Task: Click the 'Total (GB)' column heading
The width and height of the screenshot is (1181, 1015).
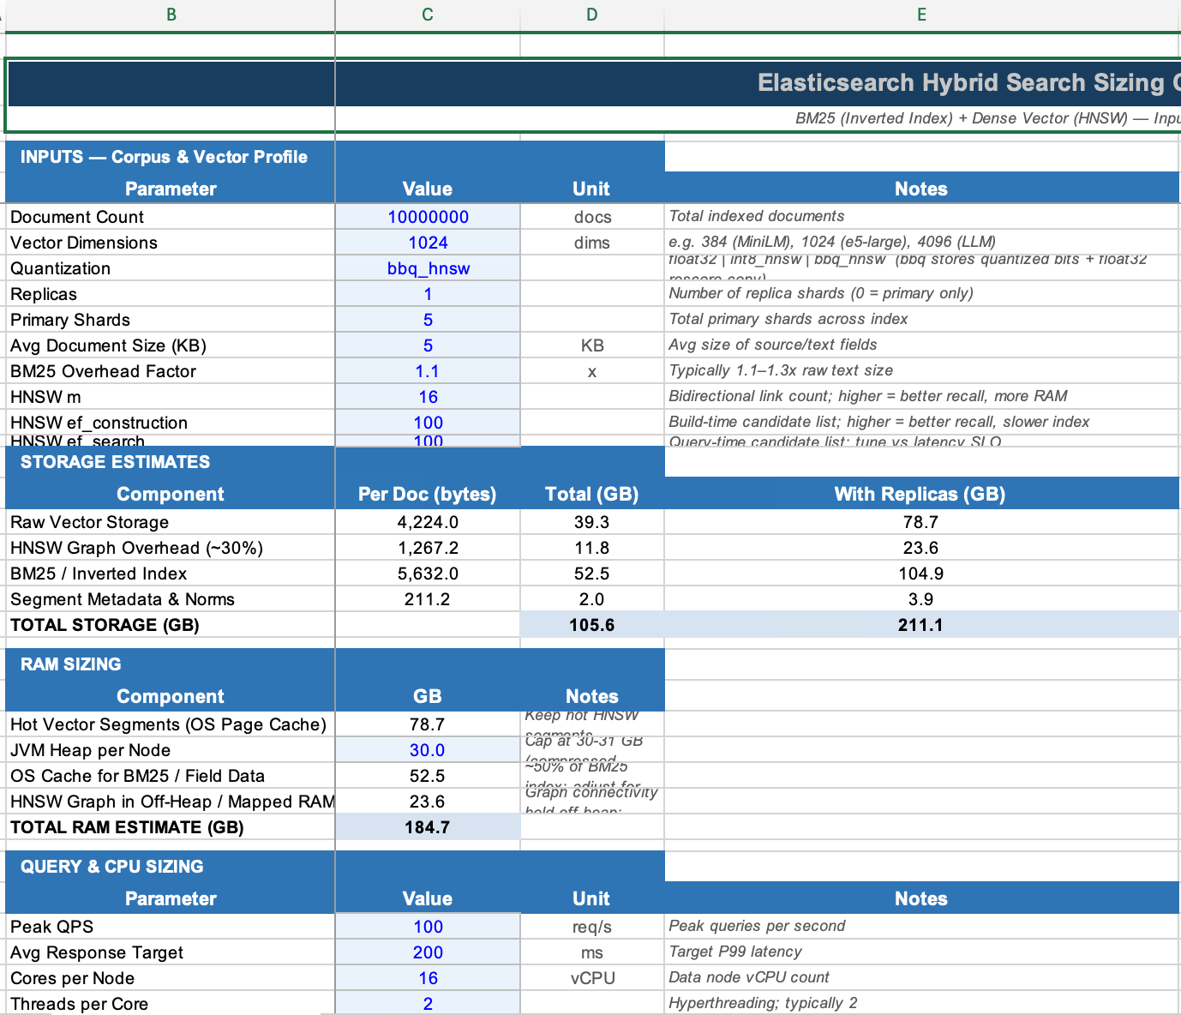Action: point(592,494)
